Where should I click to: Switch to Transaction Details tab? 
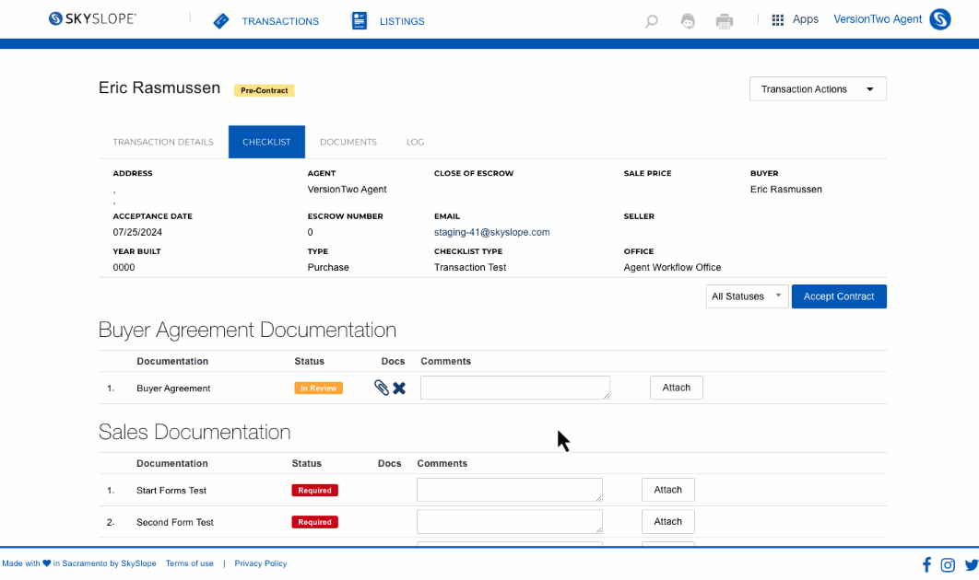[x=163, y=142]
